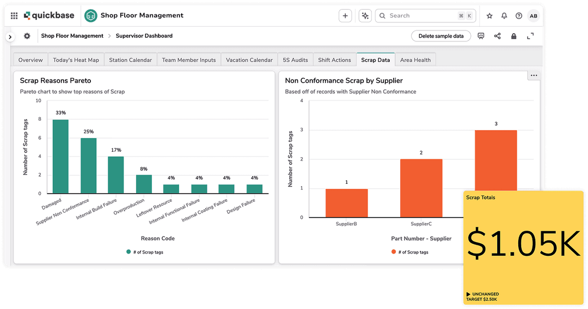
Task: Click the Overproduction bar
Action: click(x=144, y=184)
